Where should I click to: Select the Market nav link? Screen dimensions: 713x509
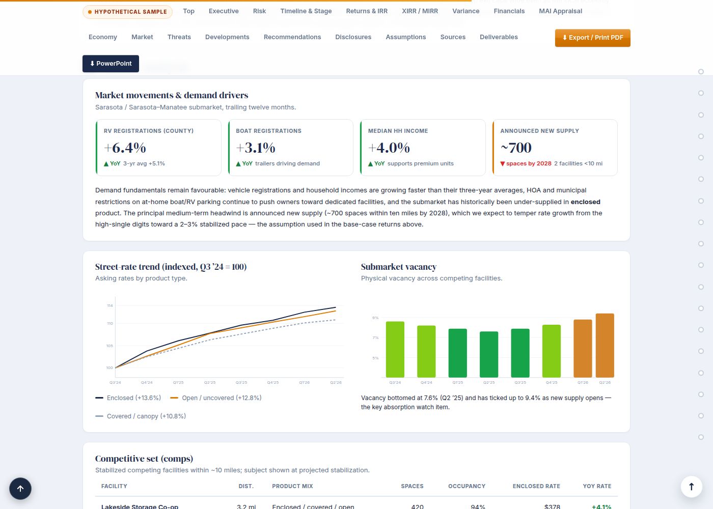point(142,37)
